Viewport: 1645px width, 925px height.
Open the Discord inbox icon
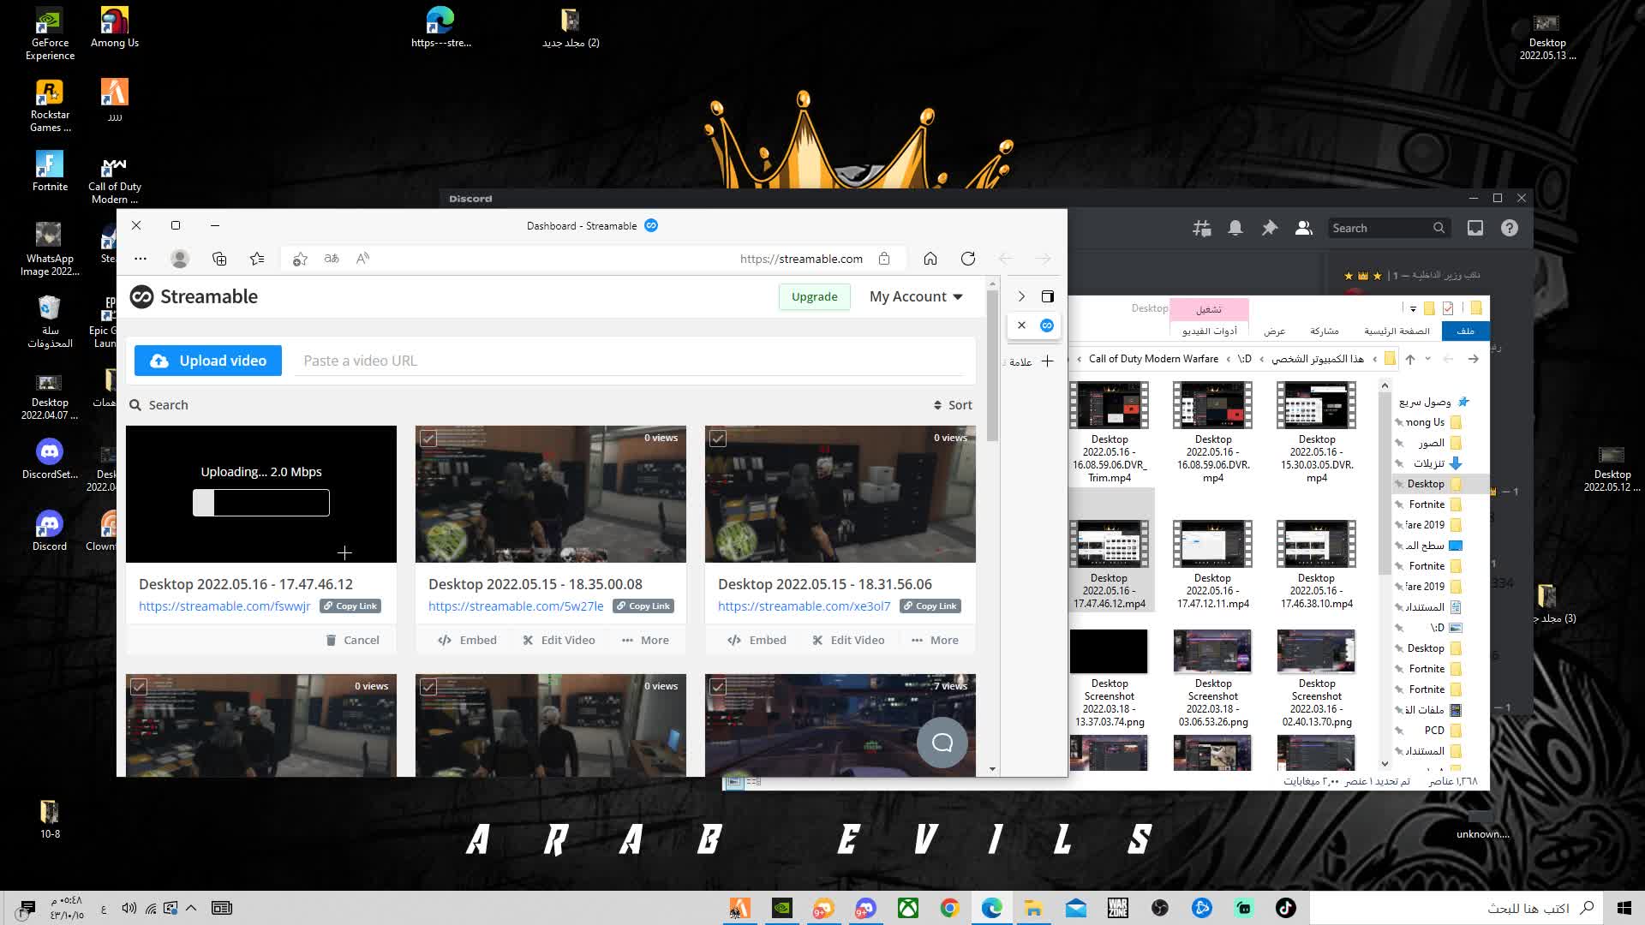click(x=1475, y=228)
